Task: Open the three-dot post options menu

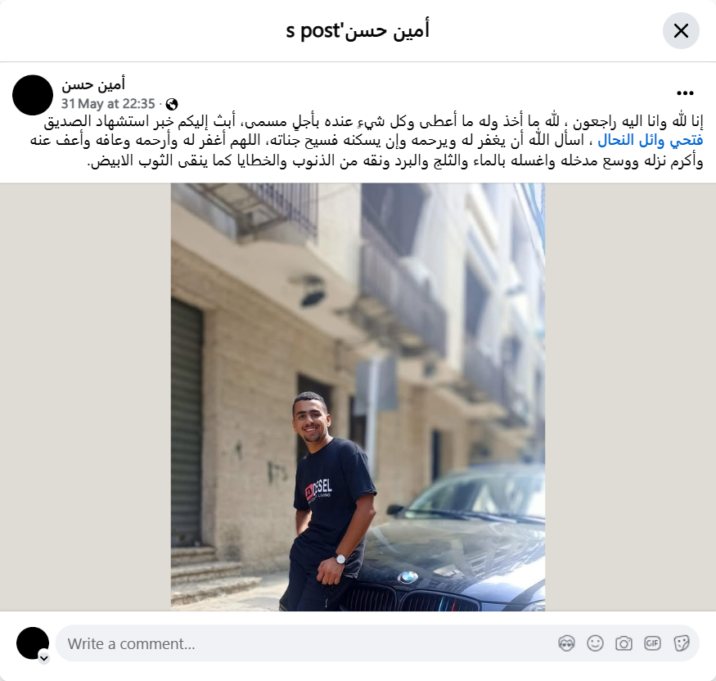Action: pyautogui.click(x=685, y=93)
